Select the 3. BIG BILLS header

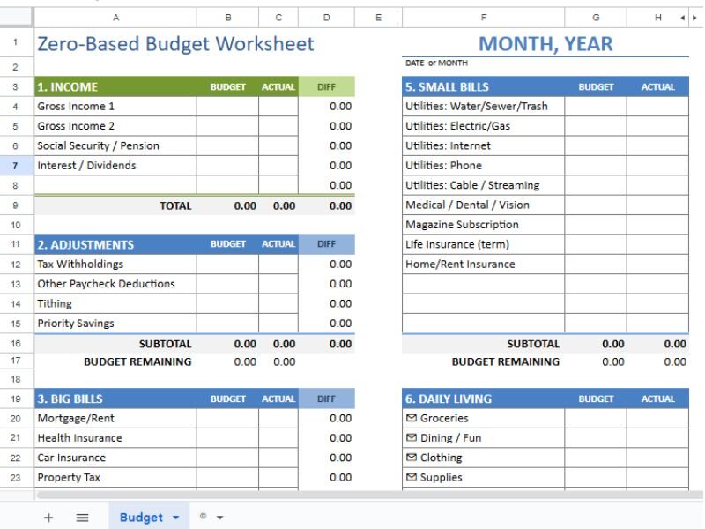[115, 399]
